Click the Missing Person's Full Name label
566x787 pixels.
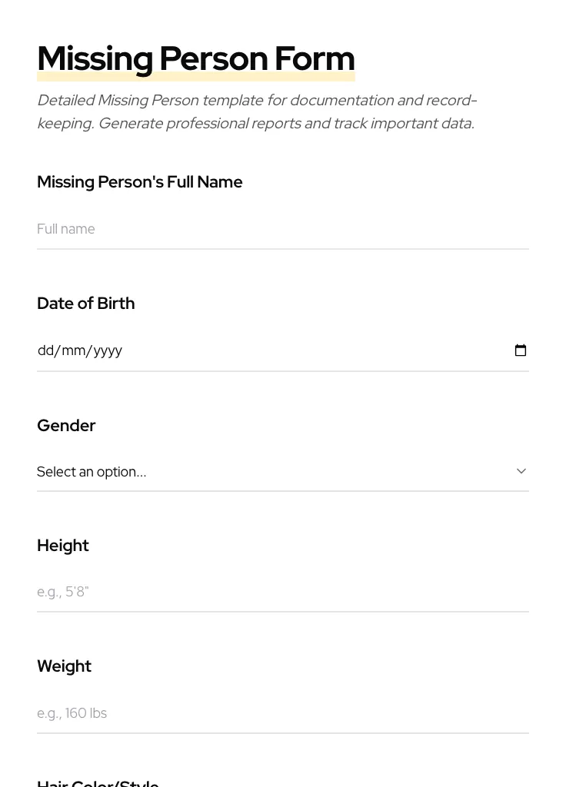[x=140, y=182]
